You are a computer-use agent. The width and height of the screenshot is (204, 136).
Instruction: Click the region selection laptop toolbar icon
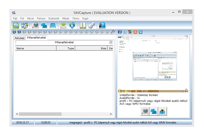53,25
